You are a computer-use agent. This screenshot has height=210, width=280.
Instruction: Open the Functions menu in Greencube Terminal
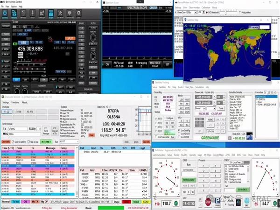[15, 102]
